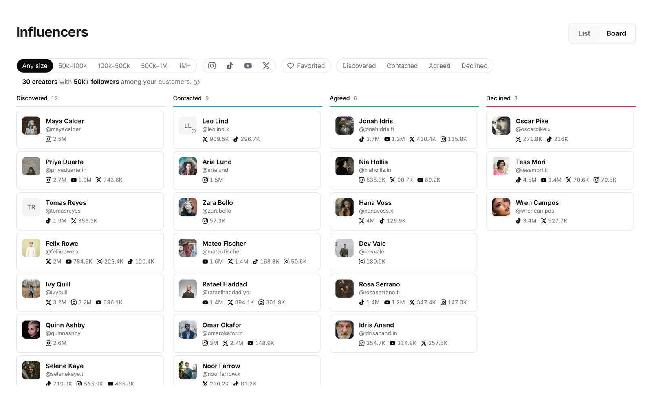Filter by Agreed status

(x=439, y=66)
